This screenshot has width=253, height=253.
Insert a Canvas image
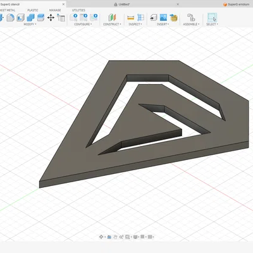click(x=163, y=18)
